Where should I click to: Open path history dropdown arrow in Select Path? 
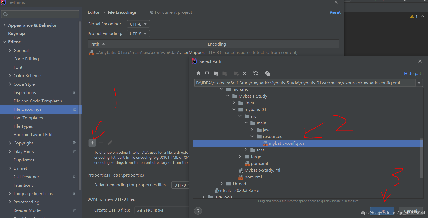click(x=419, y=83)
